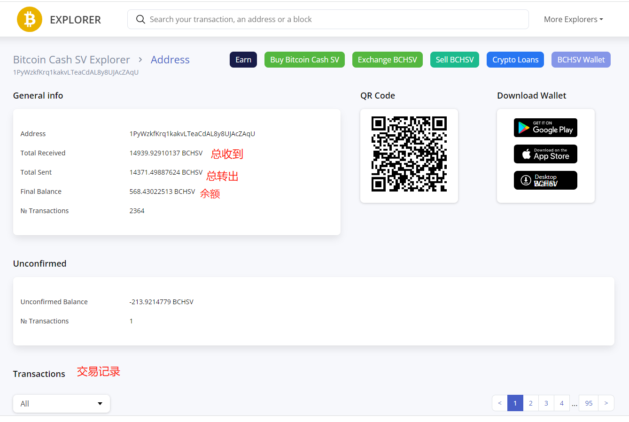The image size is (629, 422).
Task: Click the Bitcoin logo icon
Action: (30, 19)
